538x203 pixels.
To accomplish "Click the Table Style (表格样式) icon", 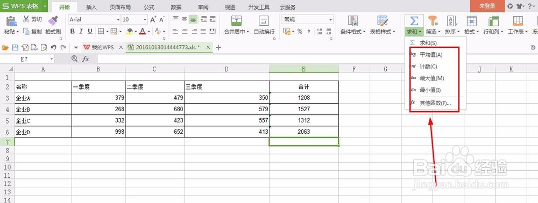I will (382, 20).
